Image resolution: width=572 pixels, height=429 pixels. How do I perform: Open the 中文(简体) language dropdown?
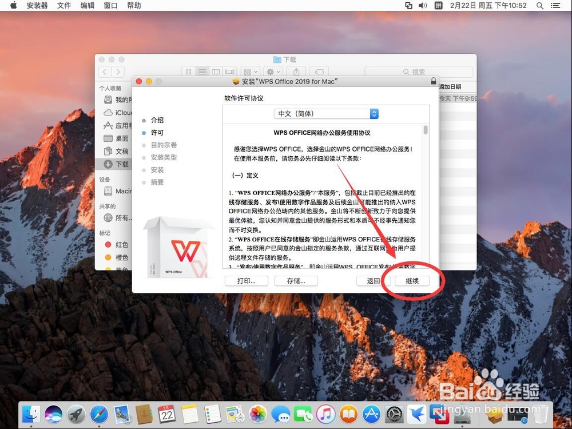326,114
